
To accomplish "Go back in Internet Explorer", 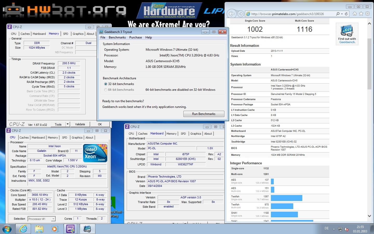I will tap(232, 14).
